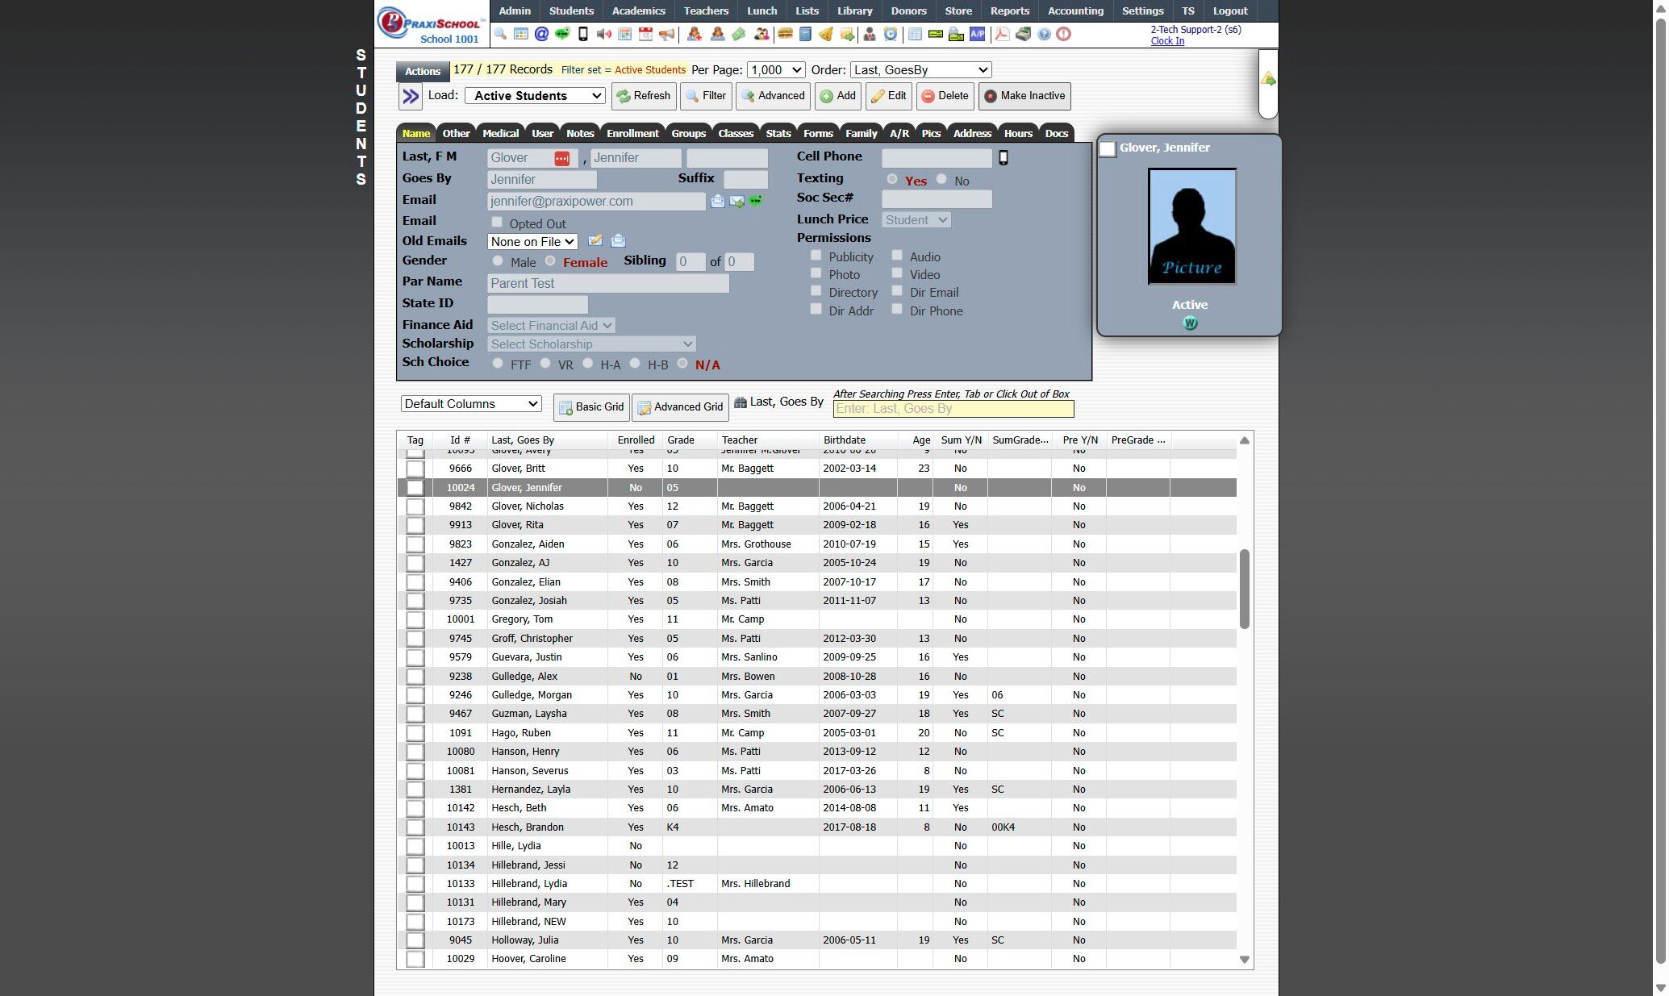The height and width of the screenshot is (996, 1669).
Task: Click the Last, Goes By search field
Action: [953, 409]
